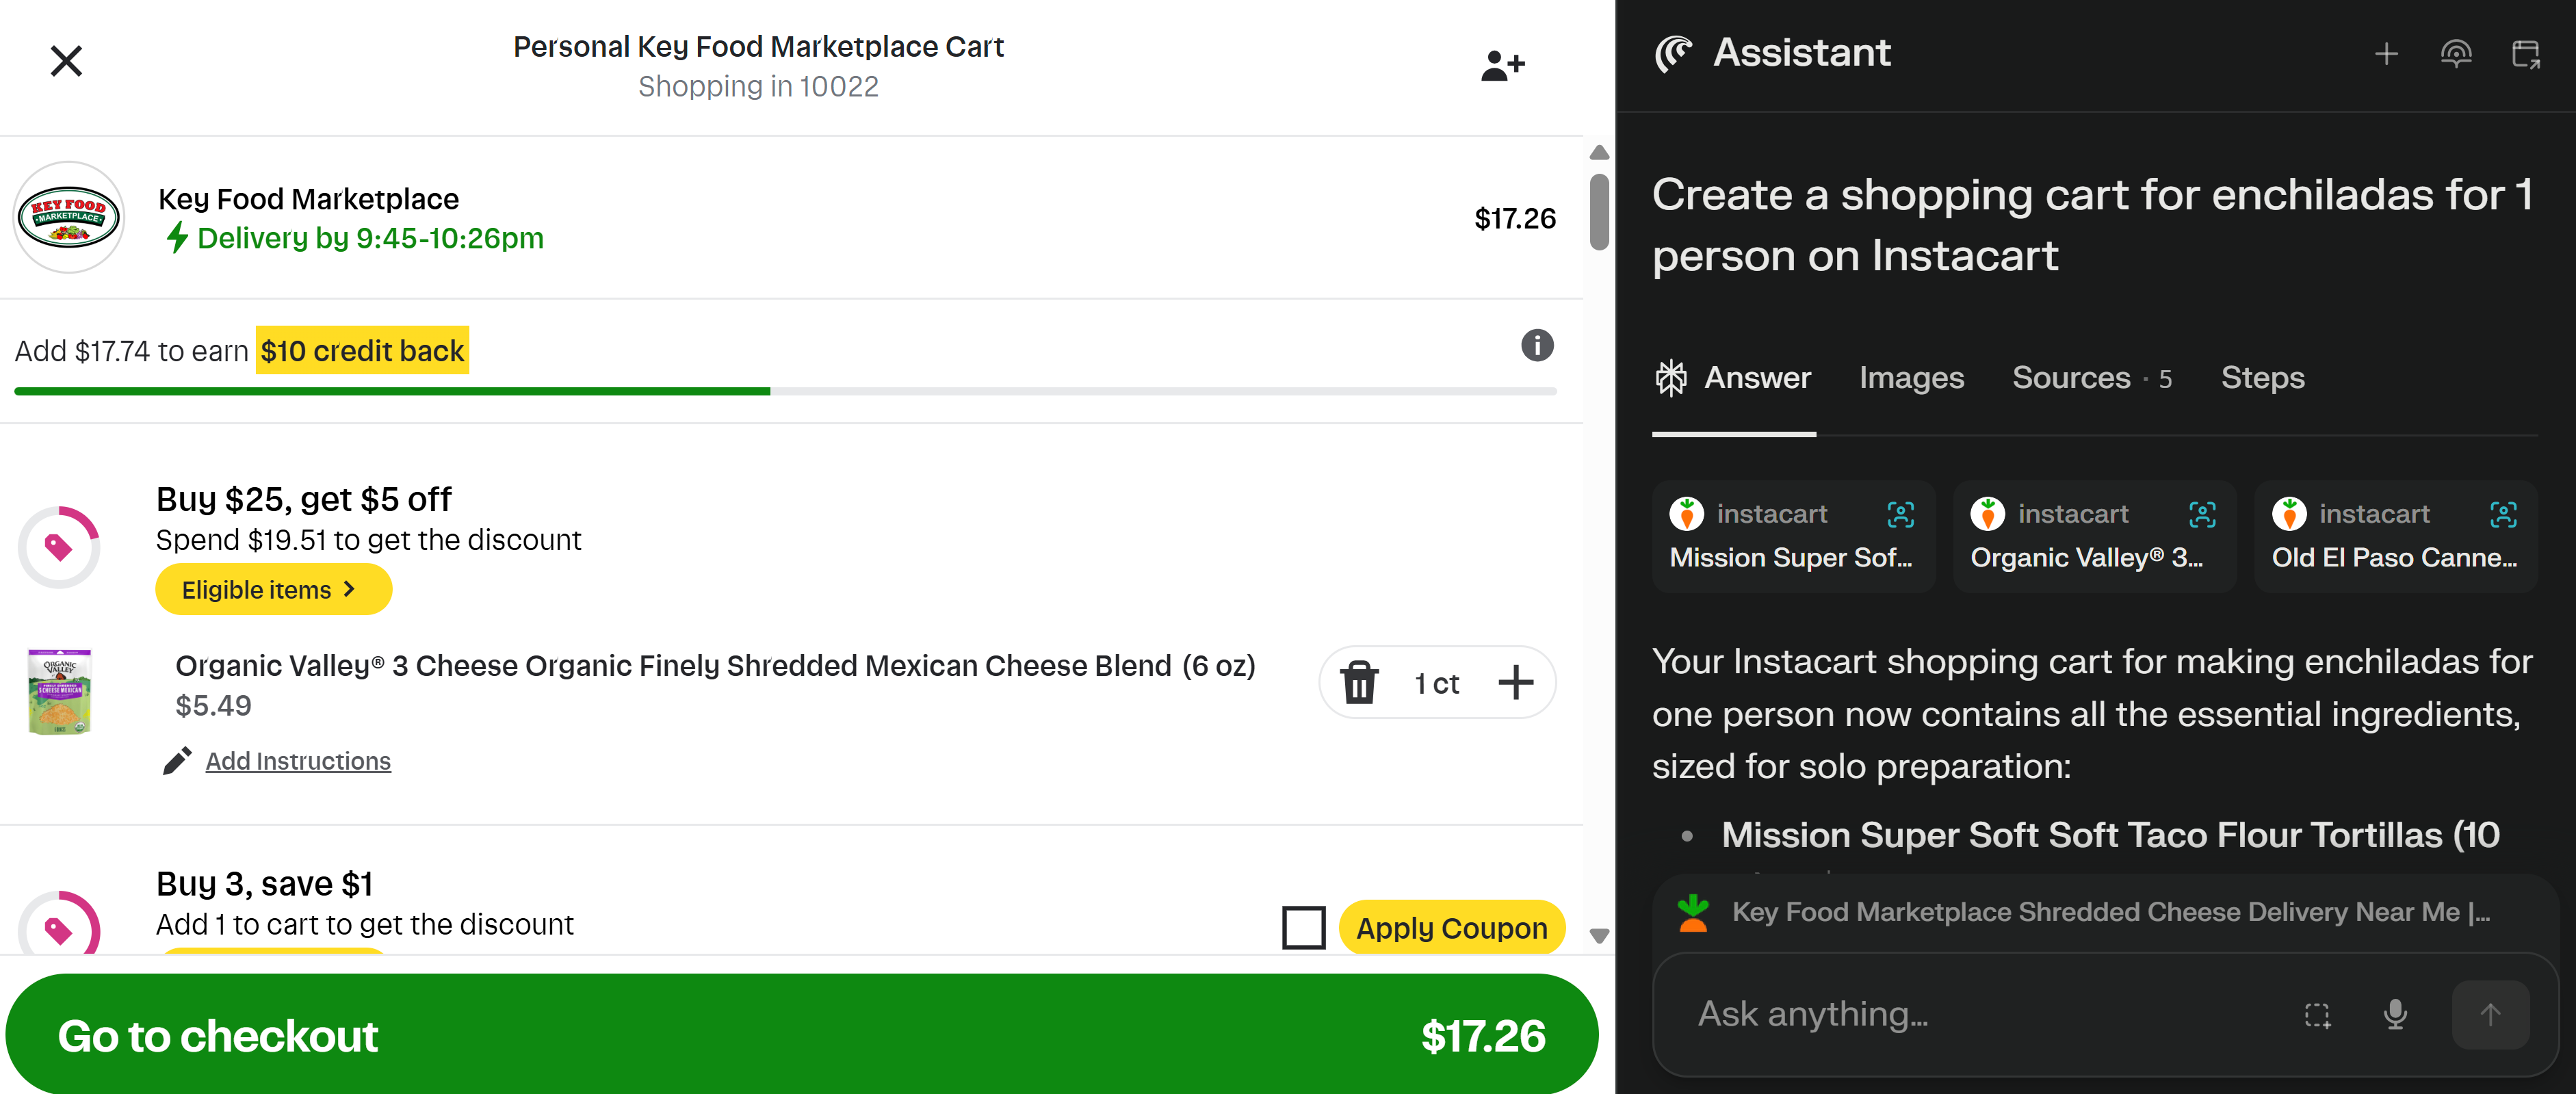Open the credit back info icon

1537,346
